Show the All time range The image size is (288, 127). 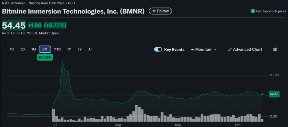(90, 49)
